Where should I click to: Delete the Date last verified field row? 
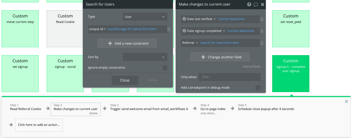(x=262, y=19)
